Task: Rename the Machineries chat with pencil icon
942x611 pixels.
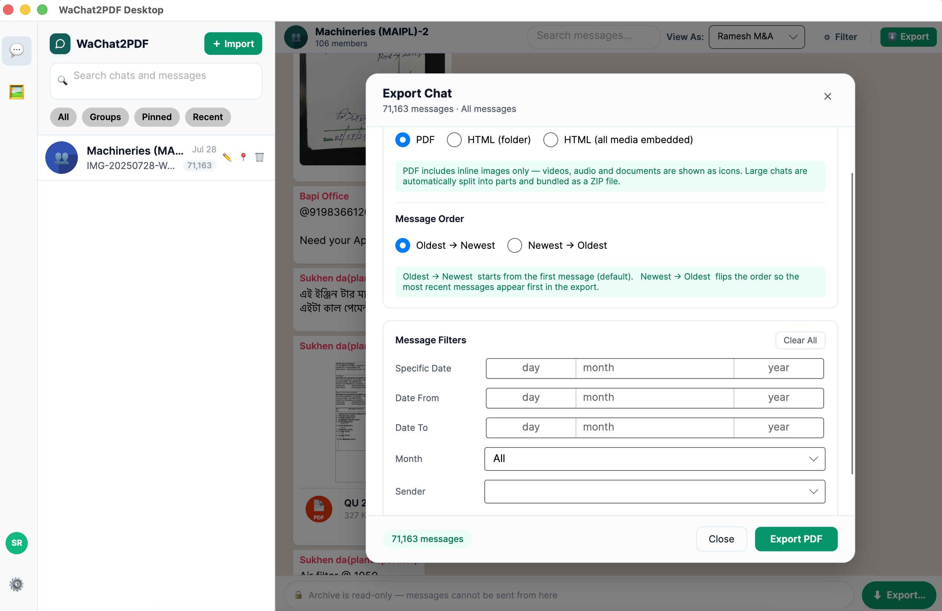Action: click(227, 157)
